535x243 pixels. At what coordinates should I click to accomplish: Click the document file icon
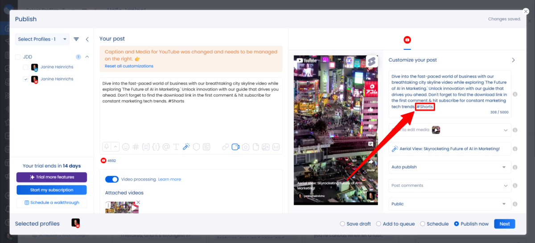(x=256, y=147)
